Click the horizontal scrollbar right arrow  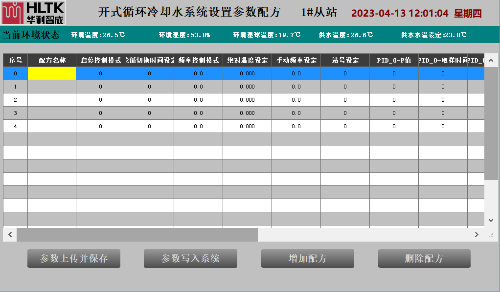[477, 235]
